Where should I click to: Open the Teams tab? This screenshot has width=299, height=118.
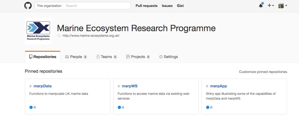(x=107, y=57)
